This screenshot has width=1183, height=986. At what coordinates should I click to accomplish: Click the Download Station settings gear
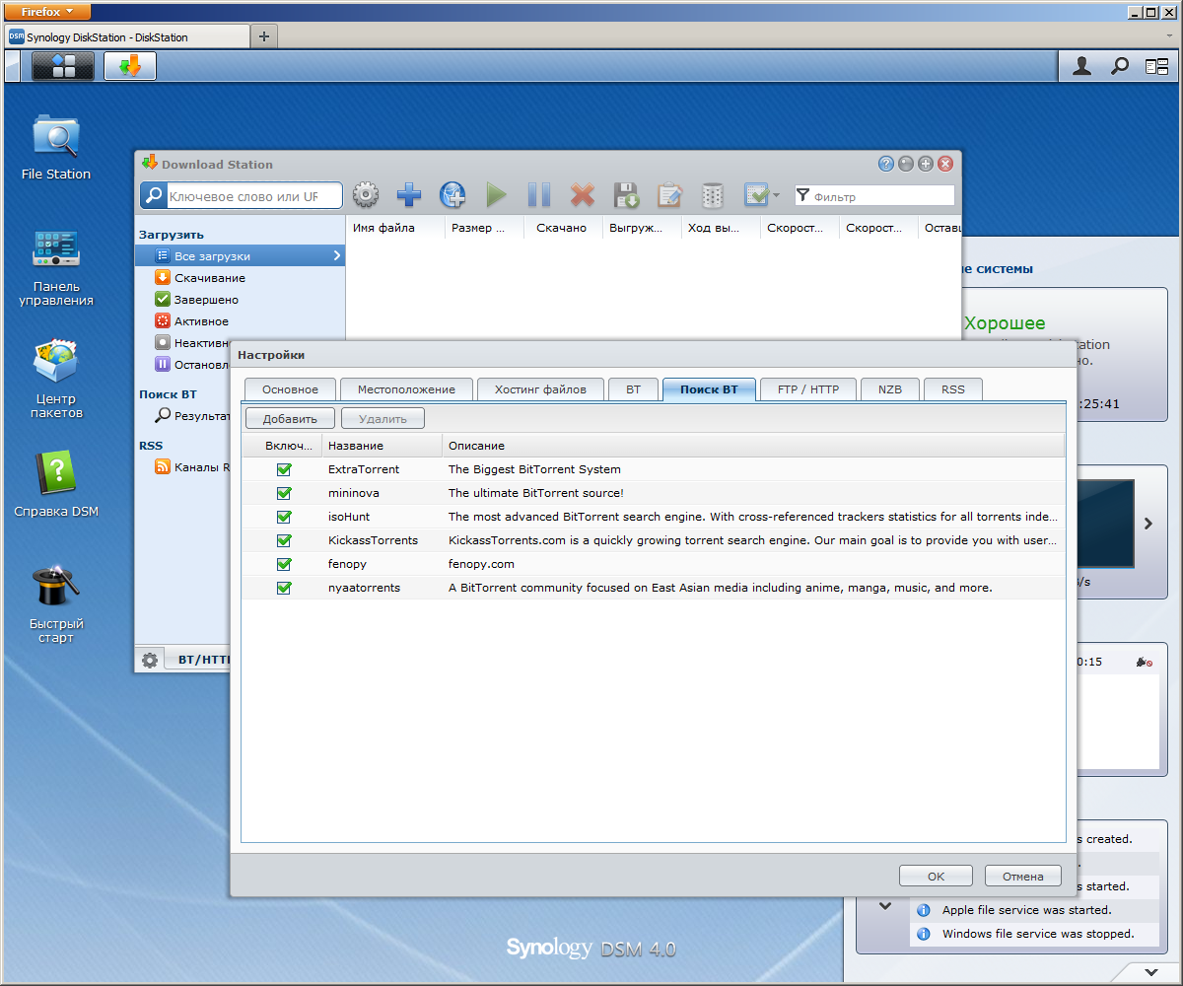click(x=366, y=195)
